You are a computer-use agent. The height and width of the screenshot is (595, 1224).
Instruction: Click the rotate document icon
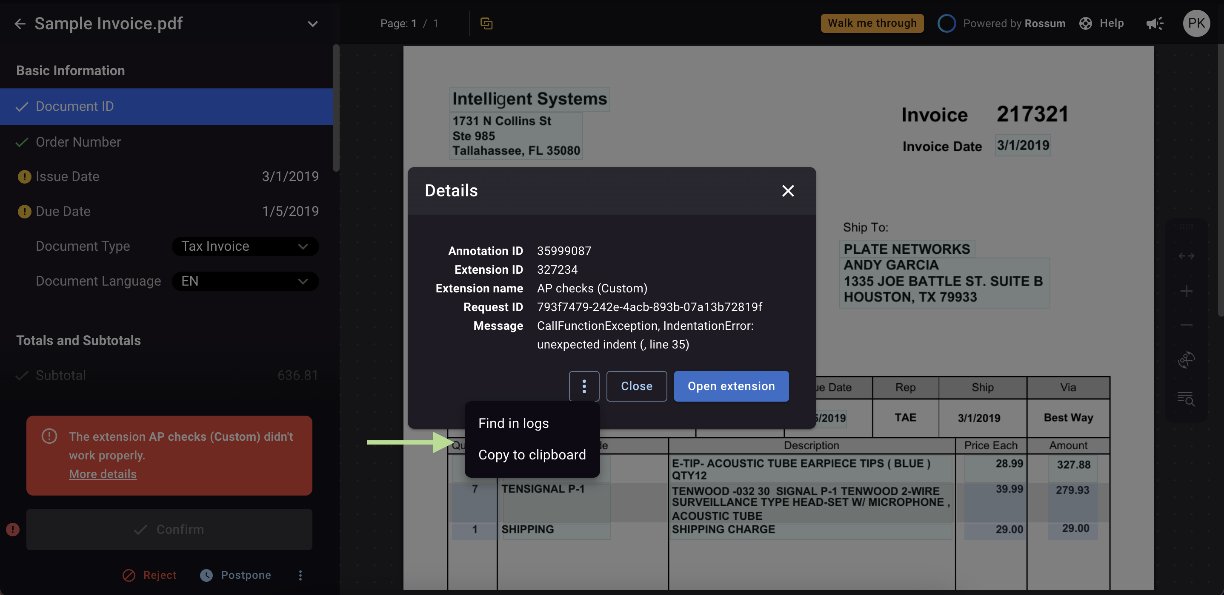1186,360
